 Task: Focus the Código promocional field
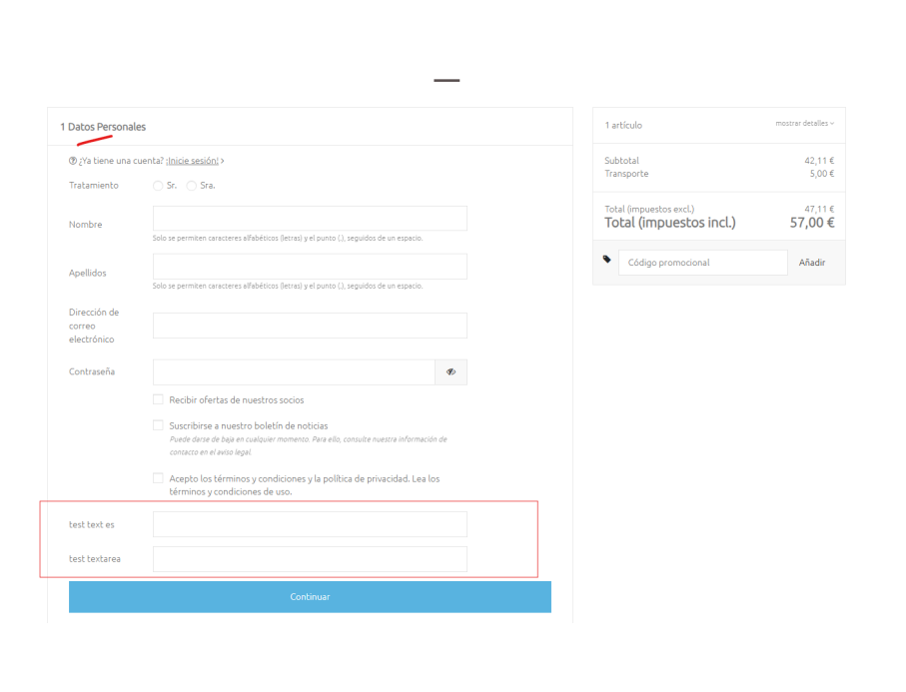[702, 263]
